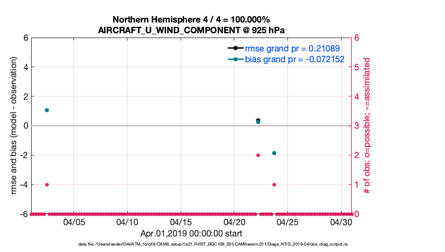Select the teal bias point near -2
Image resolution: width=445 pixels, height=252 pixels.
click(x=274, y=153)
